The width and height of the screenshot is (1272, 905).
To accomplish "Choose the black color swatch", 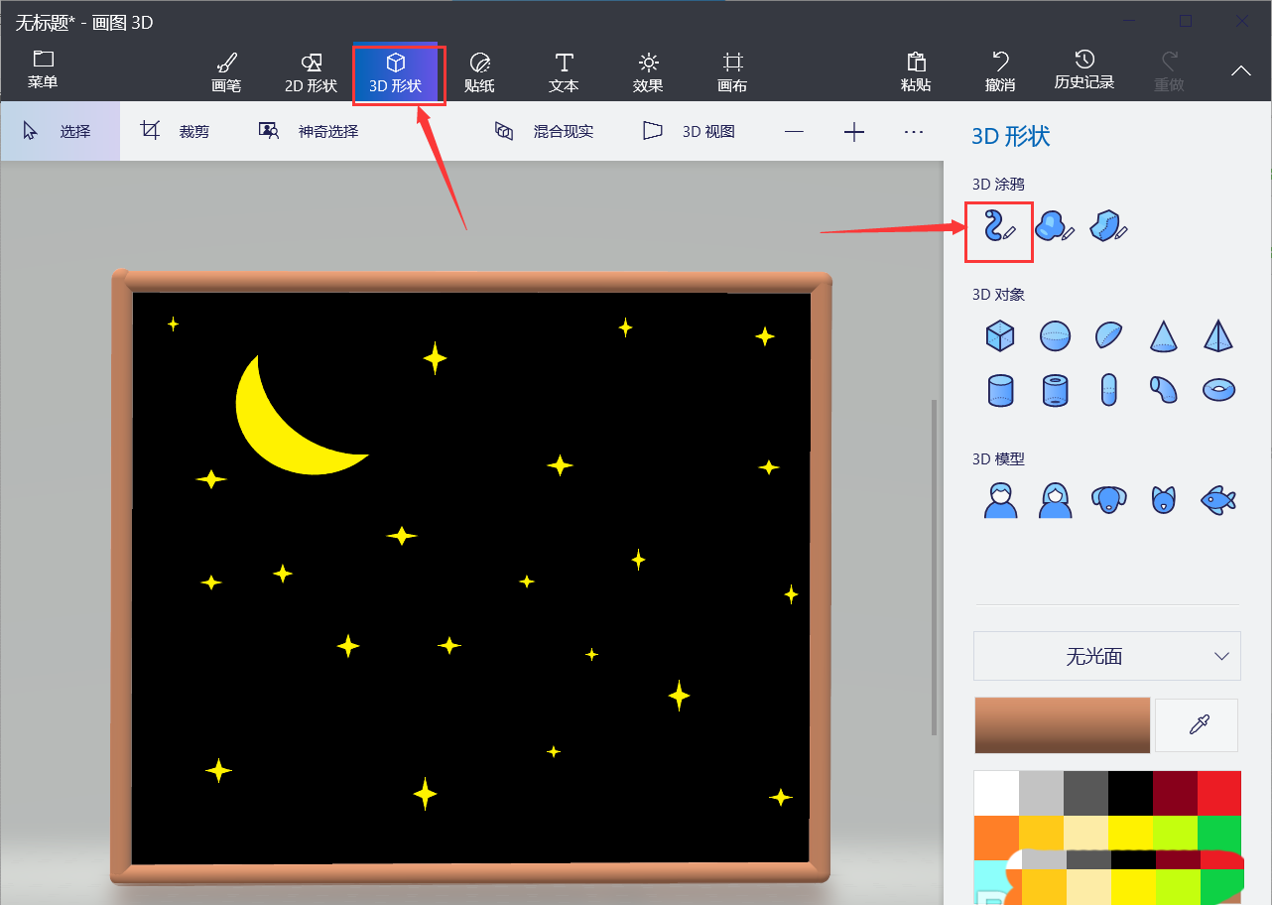I will [1130, 793].
